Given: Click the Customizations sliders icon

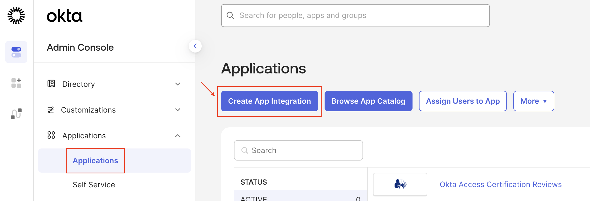Looking at the screenshot, I should click(51, 110).
